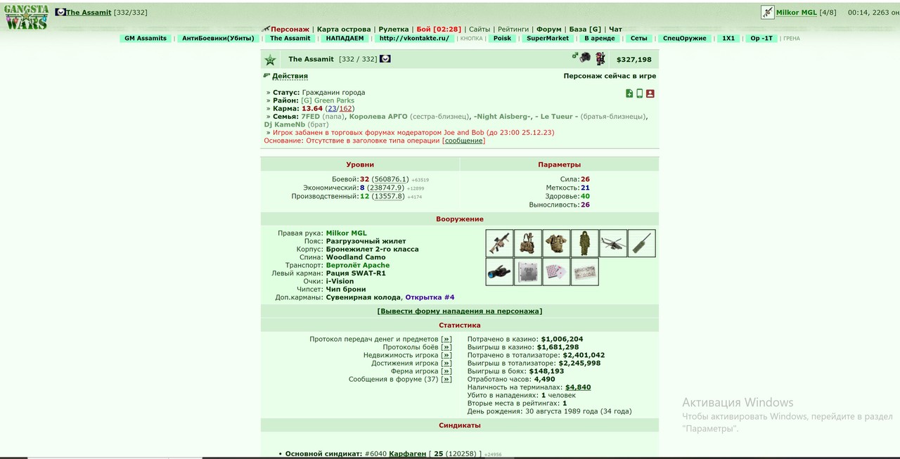
Task: Click the АнтиБоевики(Убиты) shortcut button
Action: pyautogui.click(x=218, y=39)
